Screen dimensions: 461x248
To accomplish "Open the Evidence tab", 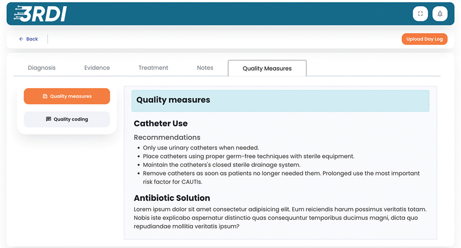I will click(97, 68).
